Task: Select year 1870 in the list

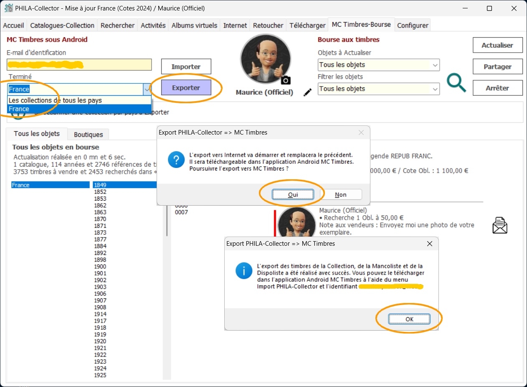Action: pos(100,219)
